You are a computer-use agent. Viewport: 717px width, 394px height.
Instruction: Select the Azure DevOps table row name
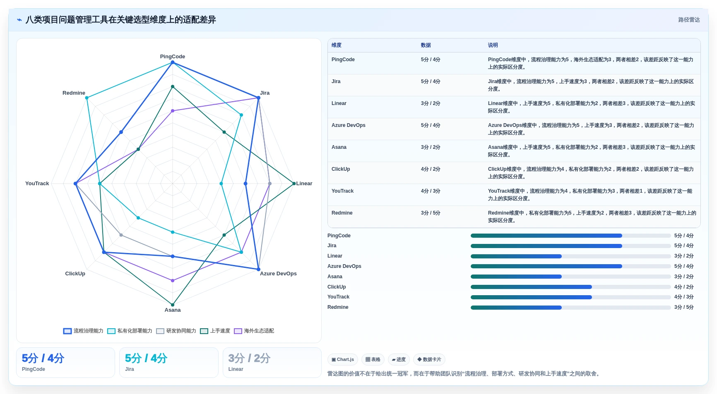[349, 125]
